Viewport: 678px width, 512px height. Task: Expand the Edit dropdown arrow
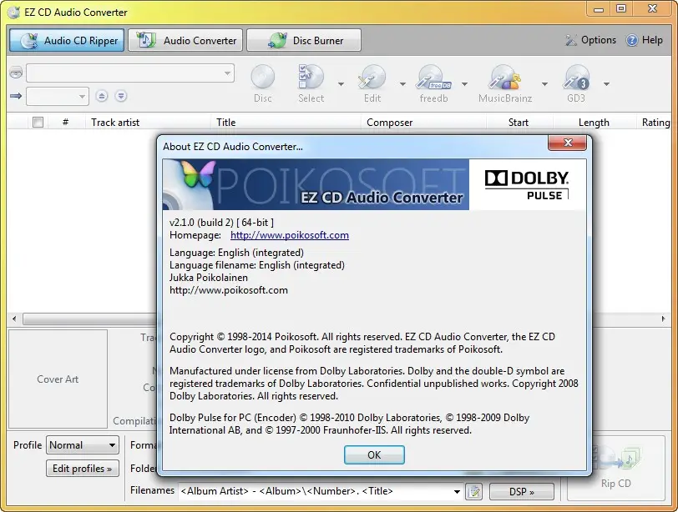(402, 83)
